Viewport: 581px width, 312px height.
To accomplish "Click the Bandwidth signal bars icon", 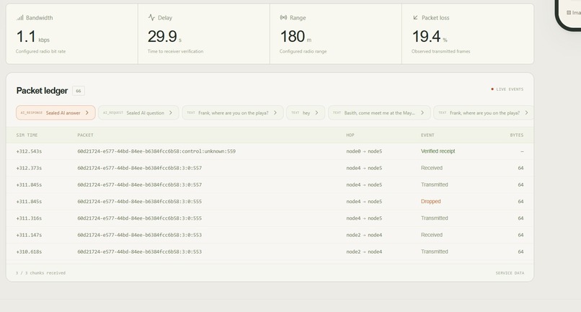I will (20, 17).
